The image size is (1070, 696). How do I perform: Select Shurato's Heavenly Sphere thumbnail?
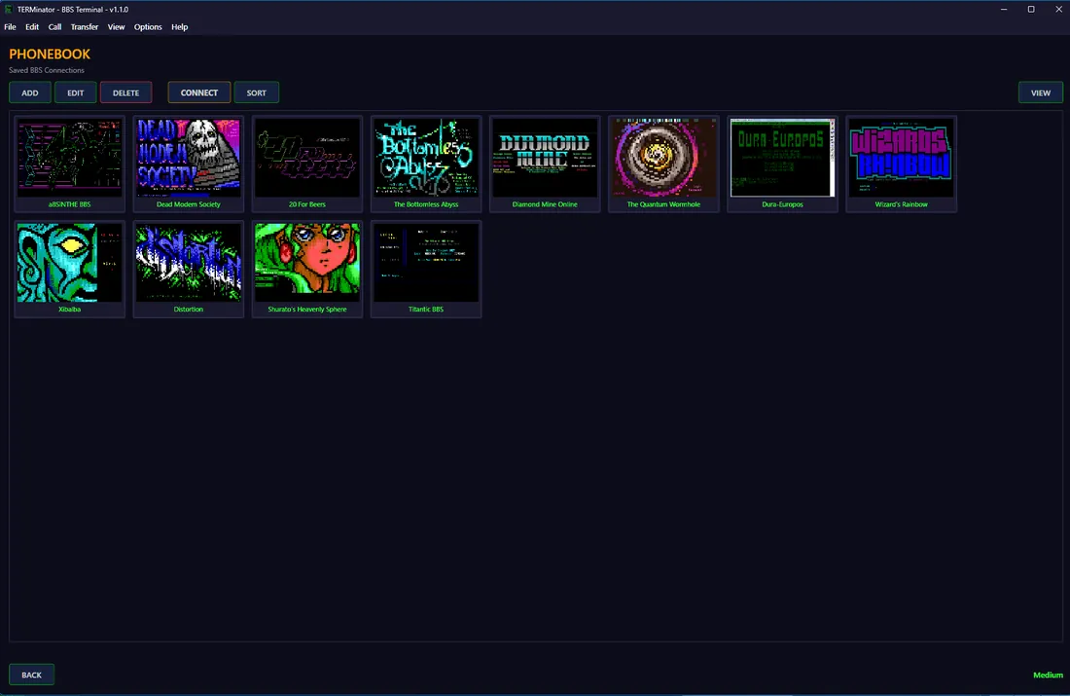[x=307, y=269]
